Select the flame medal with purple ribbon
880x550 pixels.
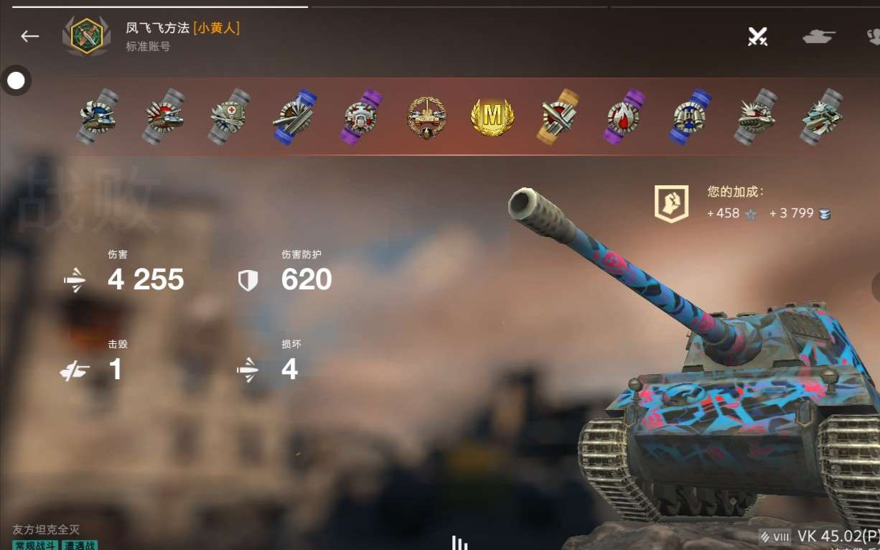pos(623,116)
